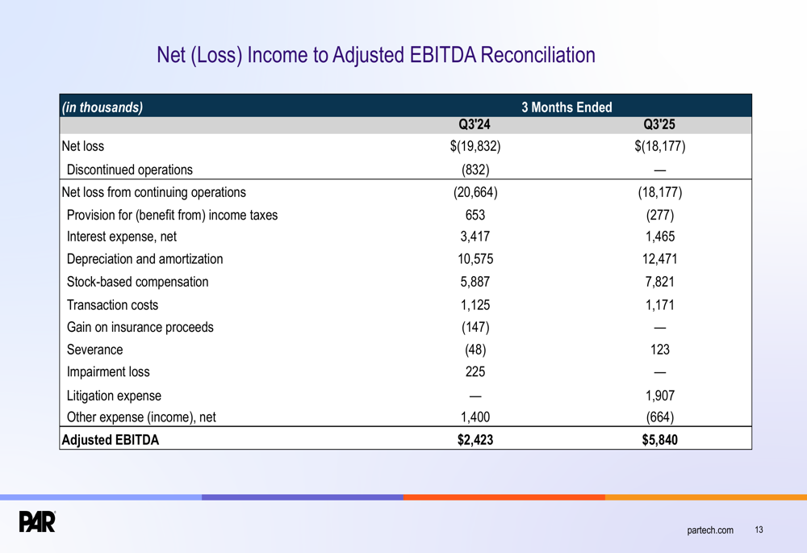Viewport: 807px width, 553px height.
Task: Click the '3 Months Ended' header cell
Action: tap(567, 107)
